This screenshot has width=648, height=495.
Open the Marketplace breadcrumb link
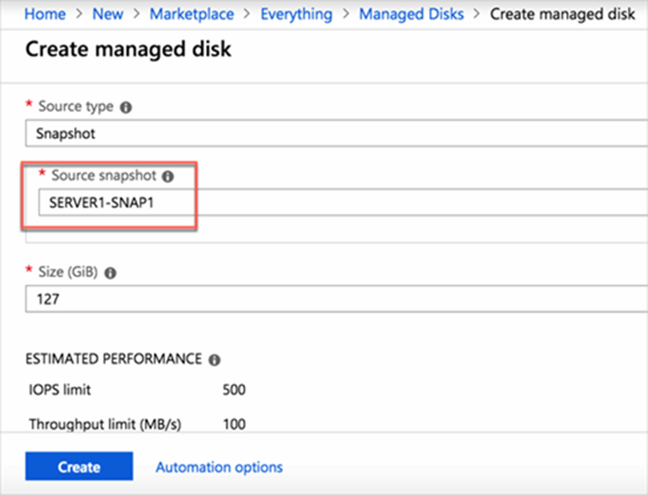(192, 14)
